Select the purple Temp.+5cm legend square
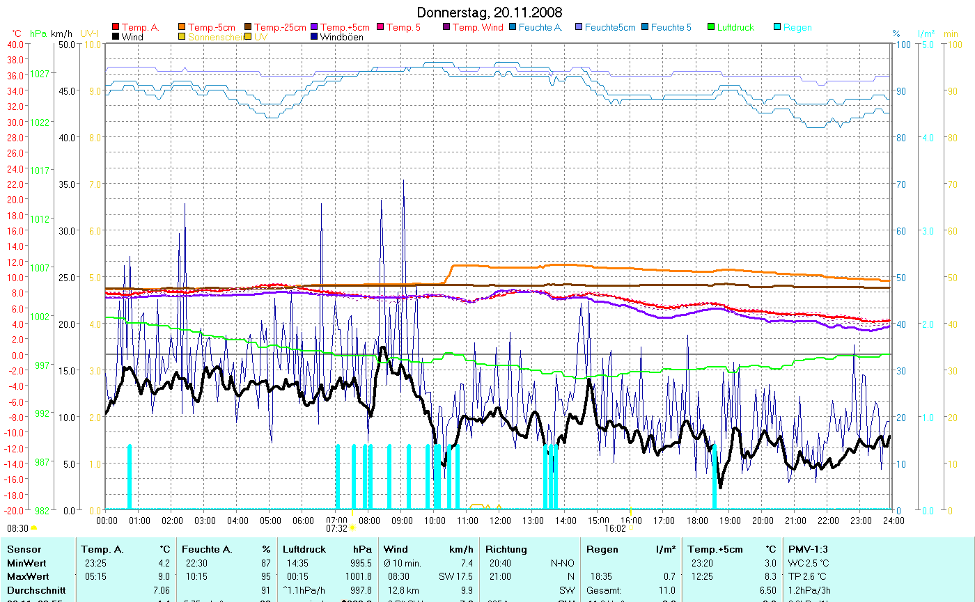 pos(314,28)
